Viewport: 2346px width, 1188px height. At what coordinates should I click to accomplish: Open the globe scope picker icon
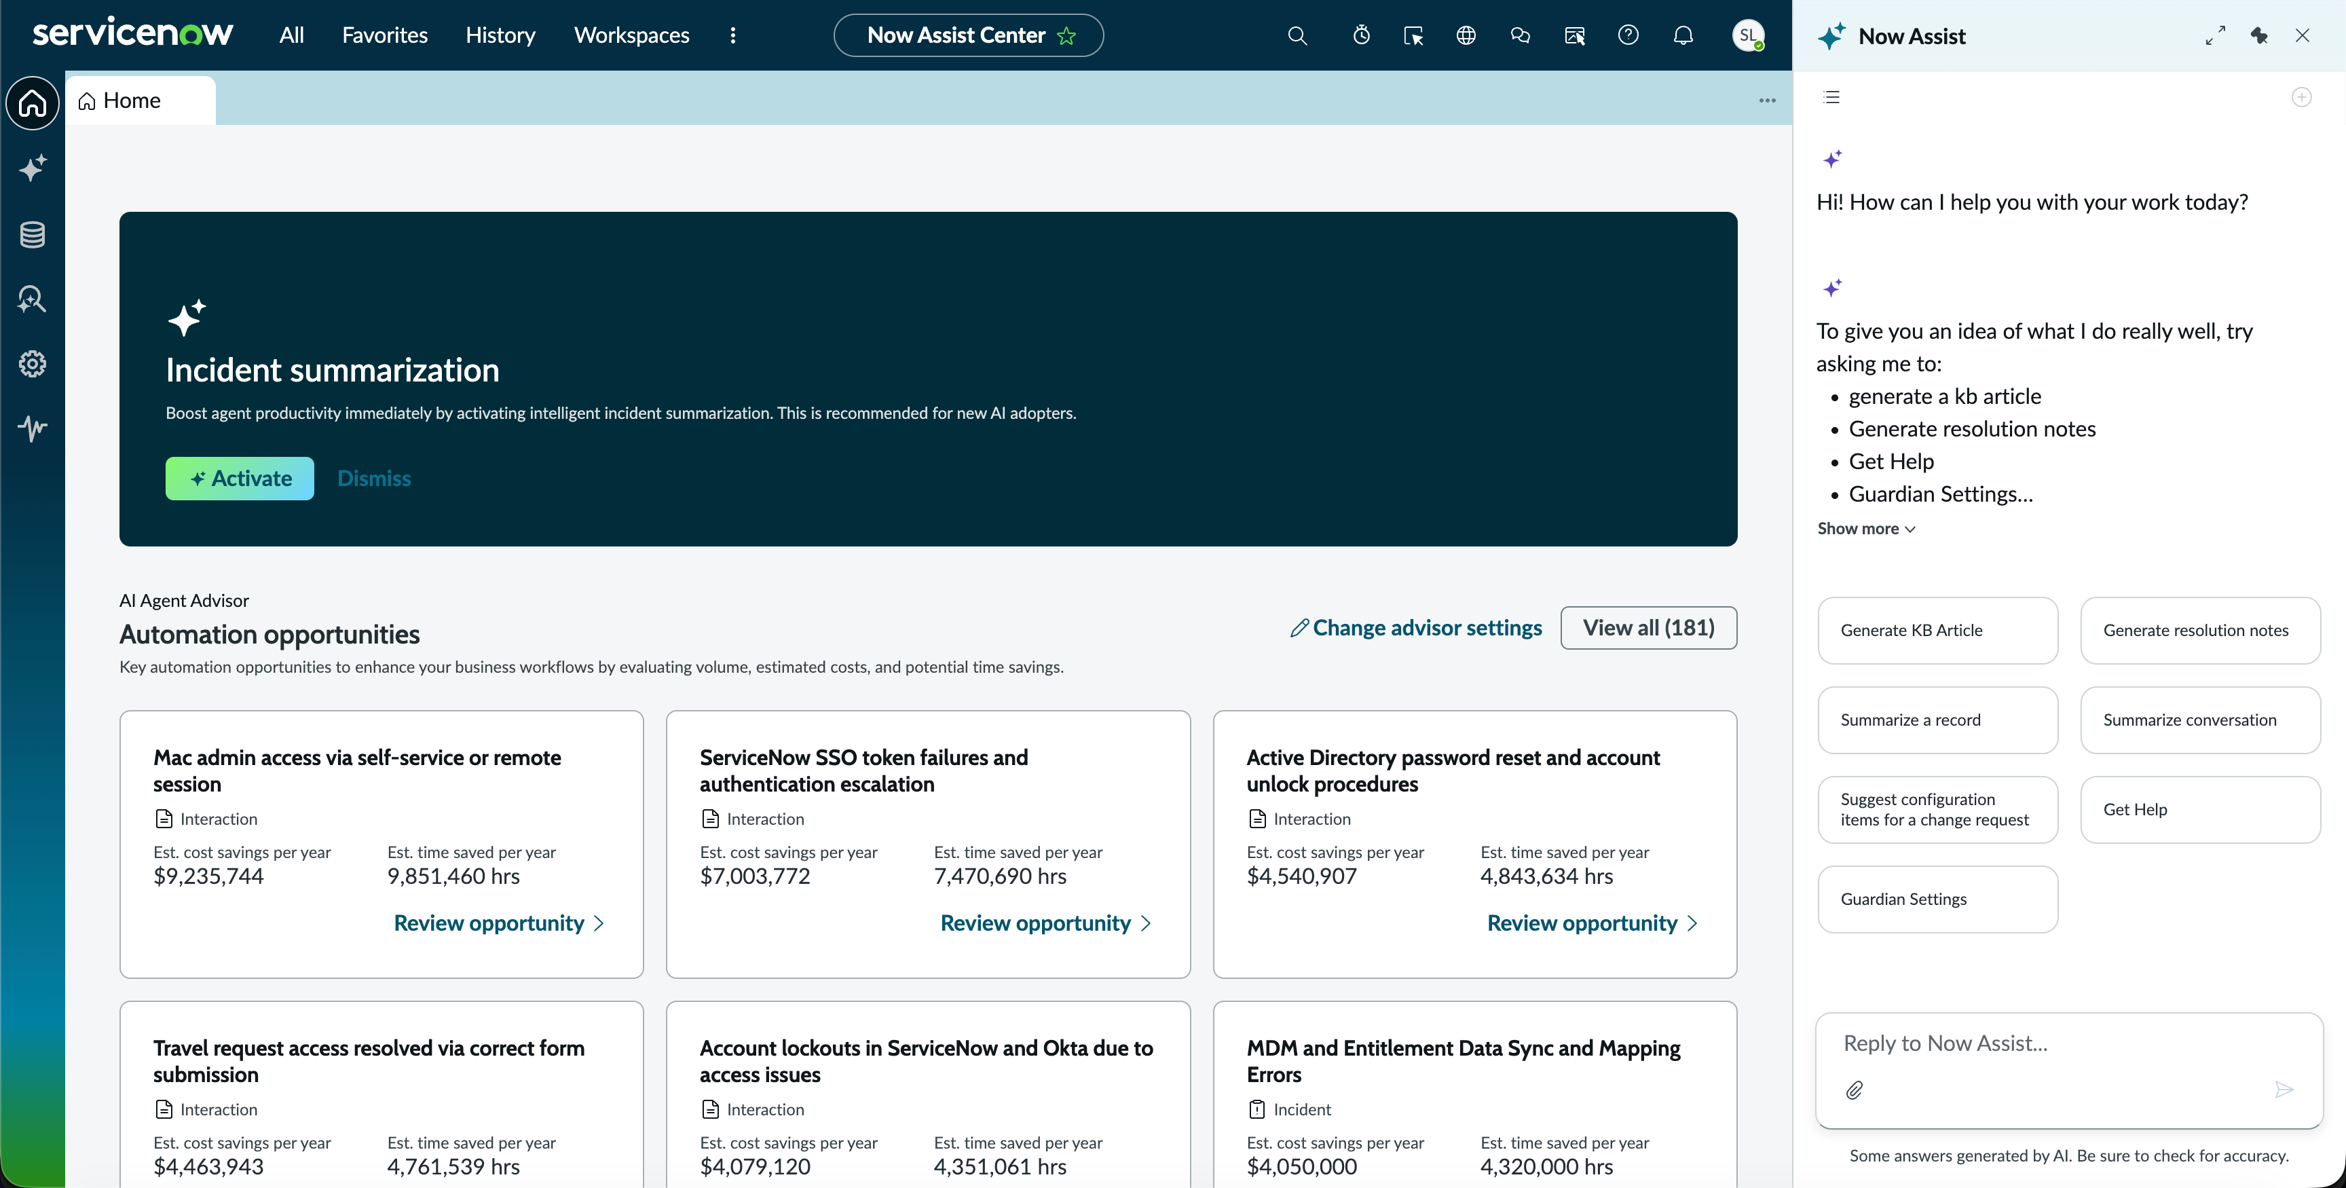(1466, 35)
